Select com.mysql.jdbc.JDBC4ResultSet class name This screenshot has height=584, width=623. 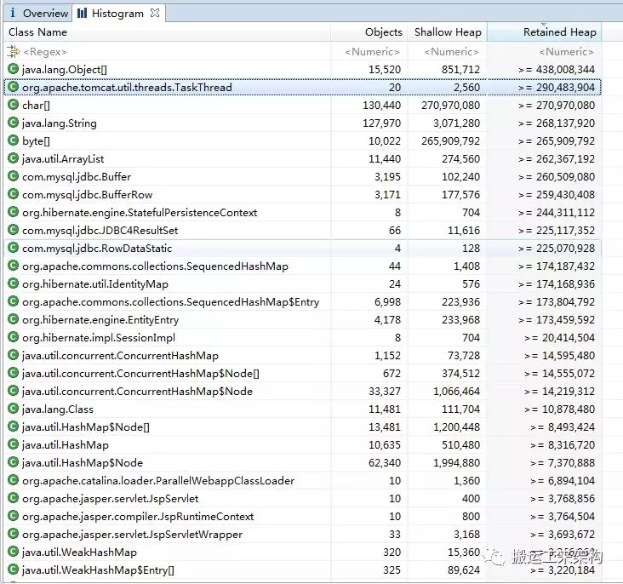point(100,231)
